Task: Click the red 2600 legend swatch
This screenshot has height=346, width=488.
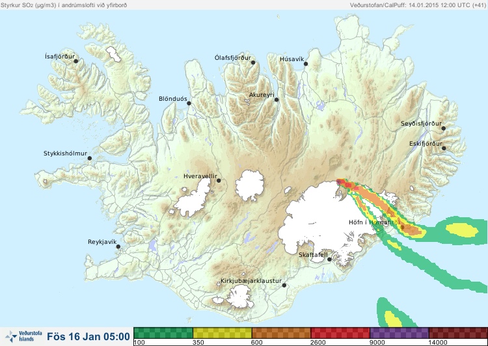Action: [340, 333]
